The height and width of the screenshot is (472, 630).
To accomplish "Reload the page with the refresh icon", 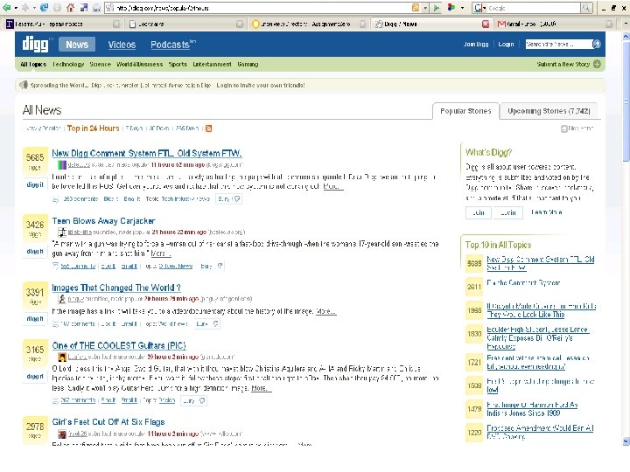I will point(44,8).
